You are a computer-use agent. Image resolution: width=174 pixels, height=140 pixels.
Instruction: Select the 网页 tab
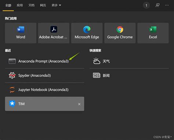[43, 5]
